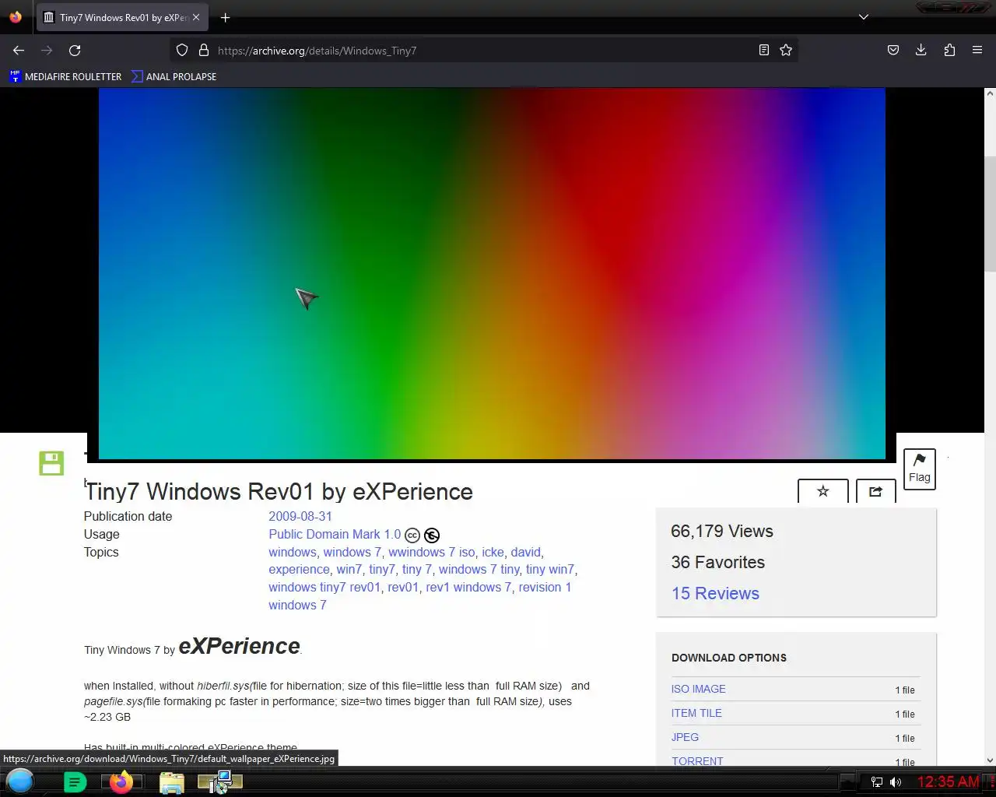The image size is (996, 797).
Task: Open the 'experience' topic link
Action: tap(299, 569)
